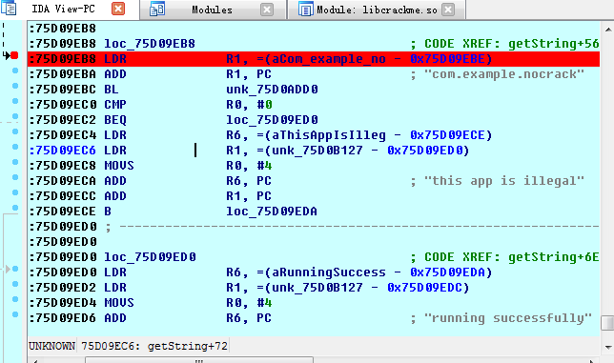Select label loc_75D09EB8
This screenshot has height=363, width=614.
(x=150, y=44)
